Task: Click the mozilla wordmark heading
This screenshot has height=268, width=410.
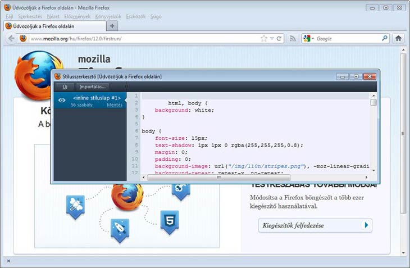Action: [x=94, y=59]
